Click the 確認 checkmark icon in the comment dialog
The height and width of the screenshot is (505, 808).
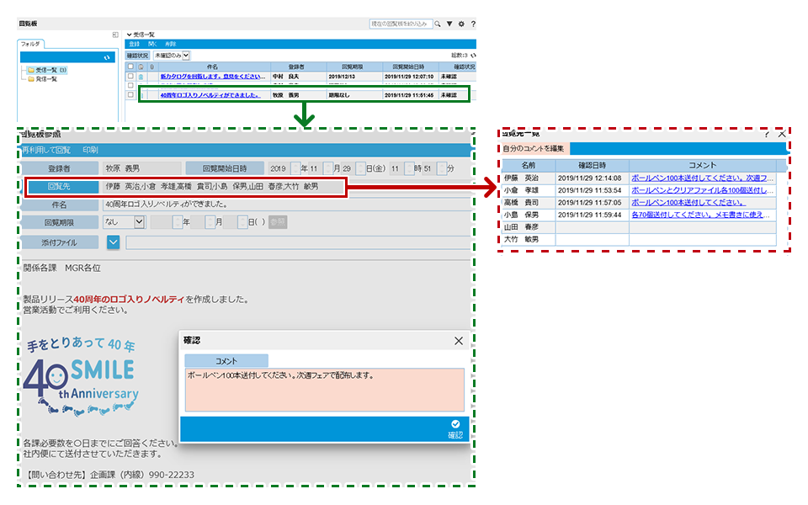click(455, 424)
